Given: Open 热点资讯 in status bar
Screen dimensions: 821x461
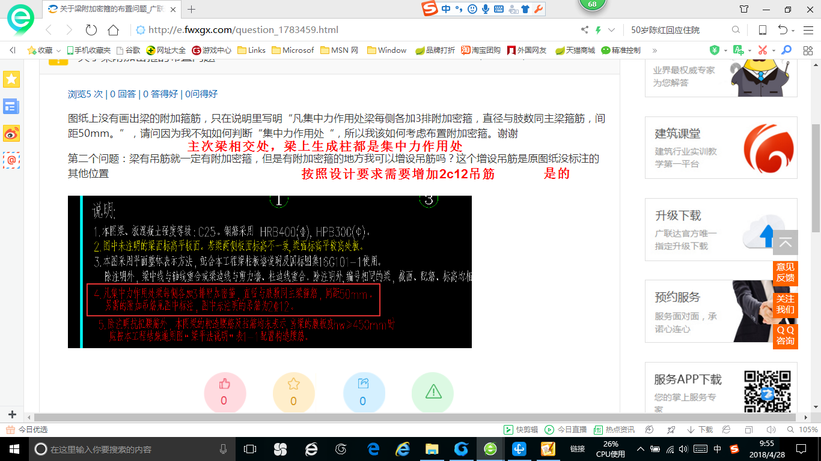Looking at the screenshot, I should [x=614, y=430].
